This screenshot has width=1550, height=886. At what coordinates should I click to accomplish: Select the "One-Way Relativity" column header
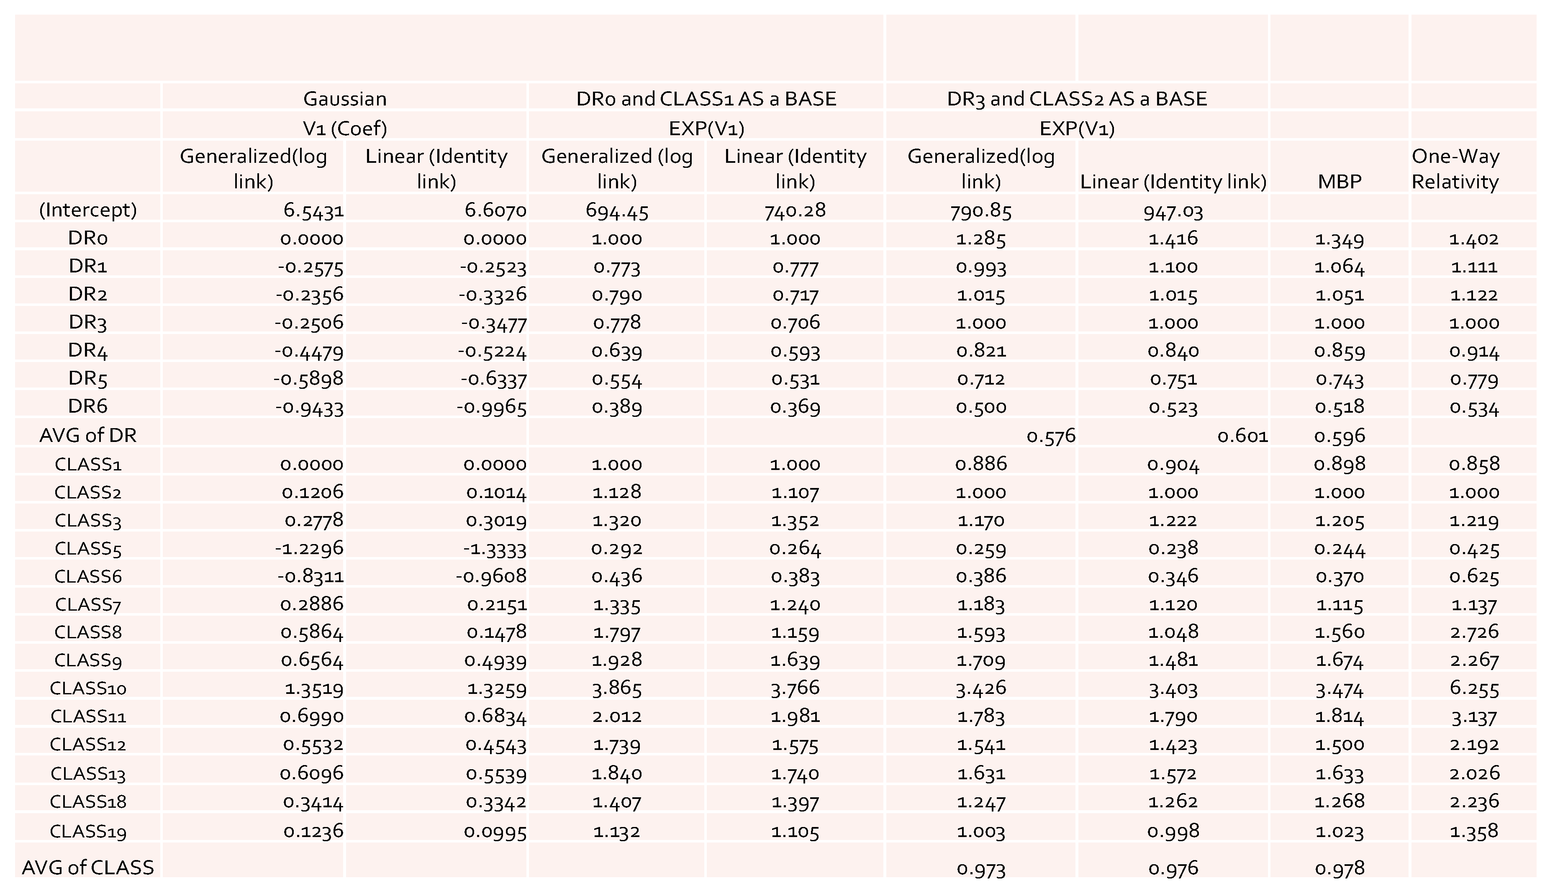click(x=1455, y=169)
